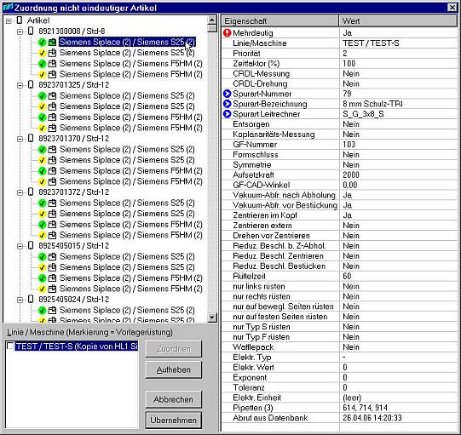
Task: Click the Zeitfaktor (%) property row
Action: (x=340, y=64)
